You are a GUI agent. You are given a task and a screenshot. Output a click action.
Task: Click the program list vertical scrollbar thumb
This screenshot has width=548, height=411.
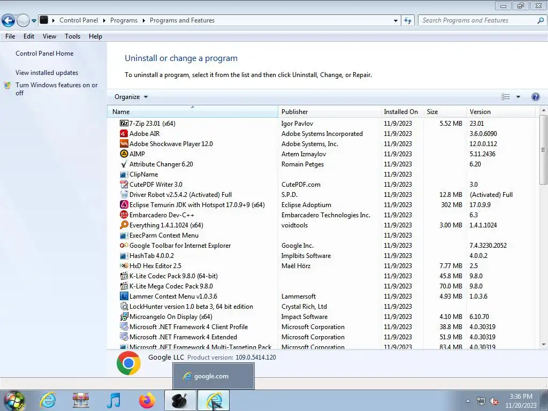pos(543,150)
